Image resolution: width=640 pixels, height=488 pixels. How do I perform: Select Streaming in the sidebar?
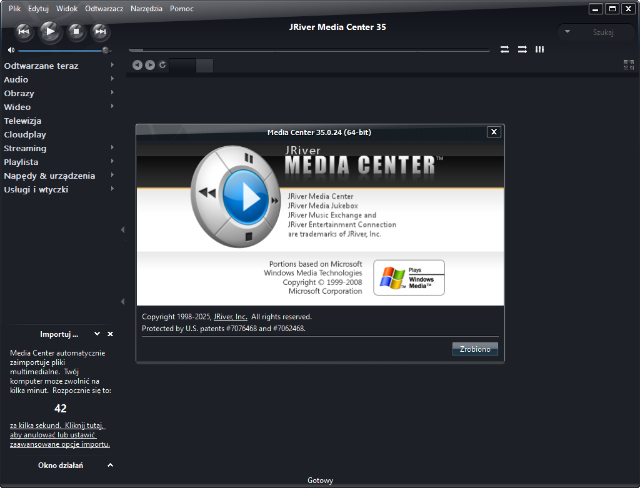25,149
